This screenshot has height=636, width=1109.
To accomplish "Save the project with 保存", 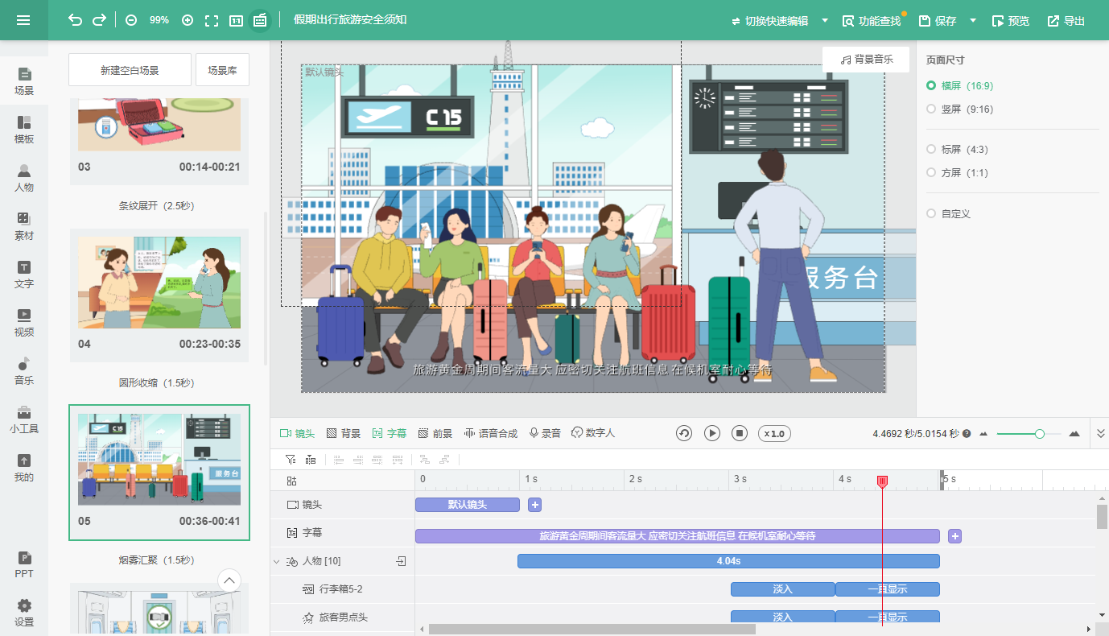I will tap(938, 21).
